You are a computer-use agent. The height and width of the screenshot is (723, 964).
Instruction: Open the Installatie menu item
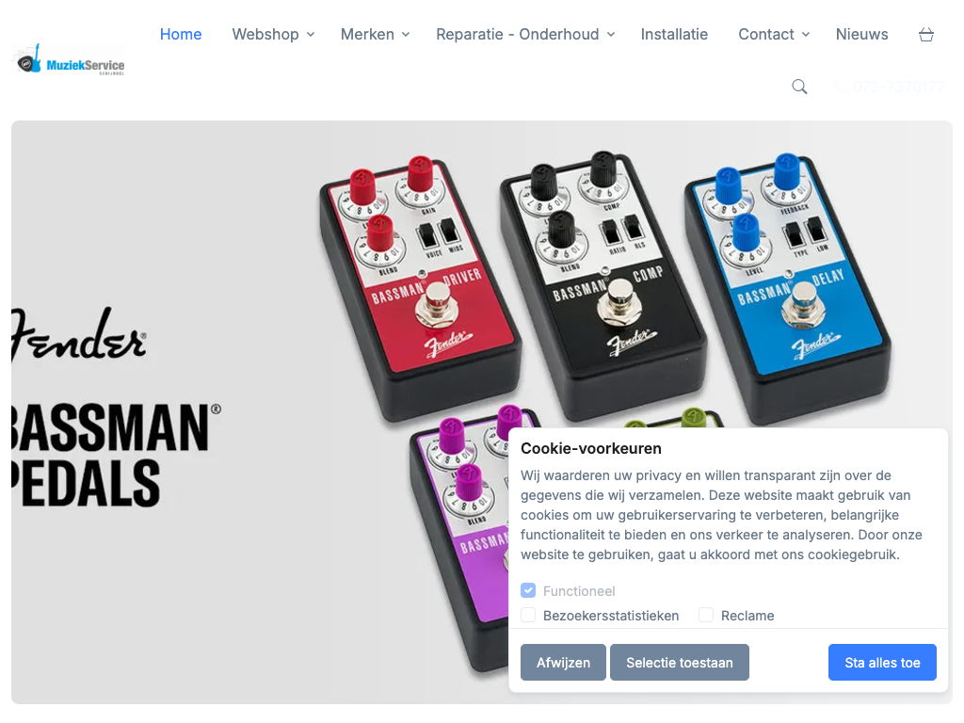pyautogui.click(x=674, y=35)
